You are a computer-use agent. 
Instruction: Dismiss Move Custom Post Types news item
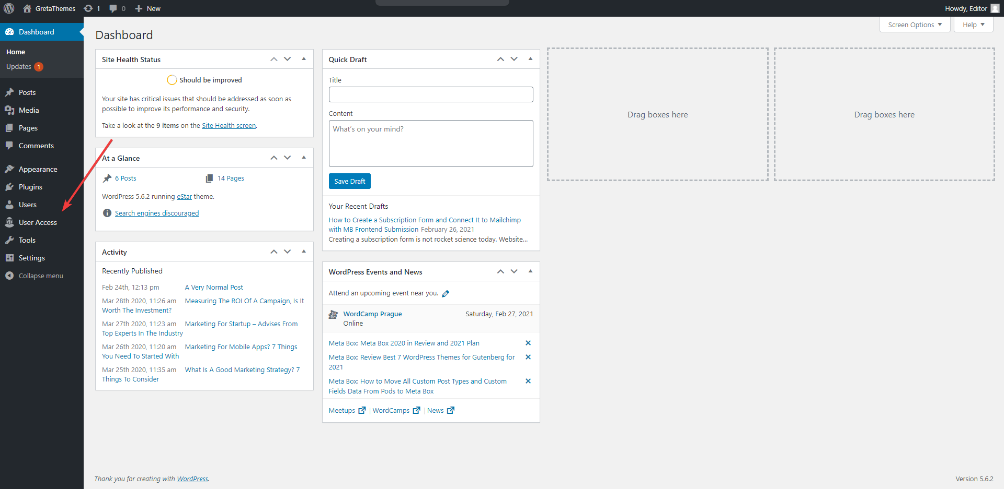[x=528, y=381]
